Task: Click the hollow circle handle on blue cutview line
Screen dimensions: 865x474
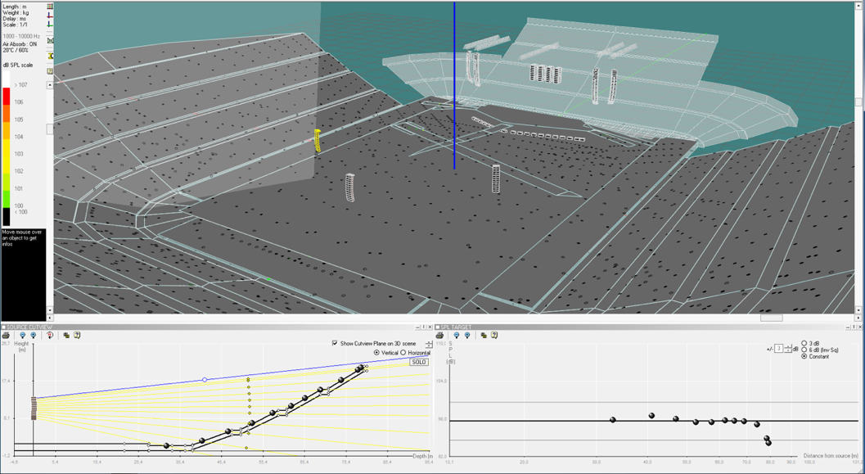Action: point(205,380)
